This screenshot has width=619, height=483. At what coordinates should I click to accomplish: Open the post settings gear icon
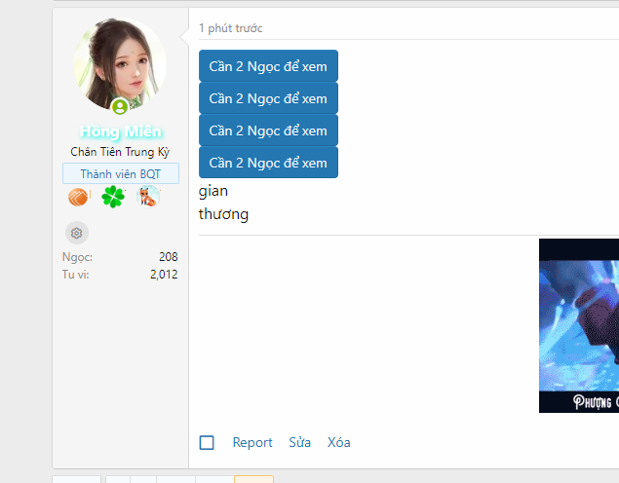[x=77, y=233]
